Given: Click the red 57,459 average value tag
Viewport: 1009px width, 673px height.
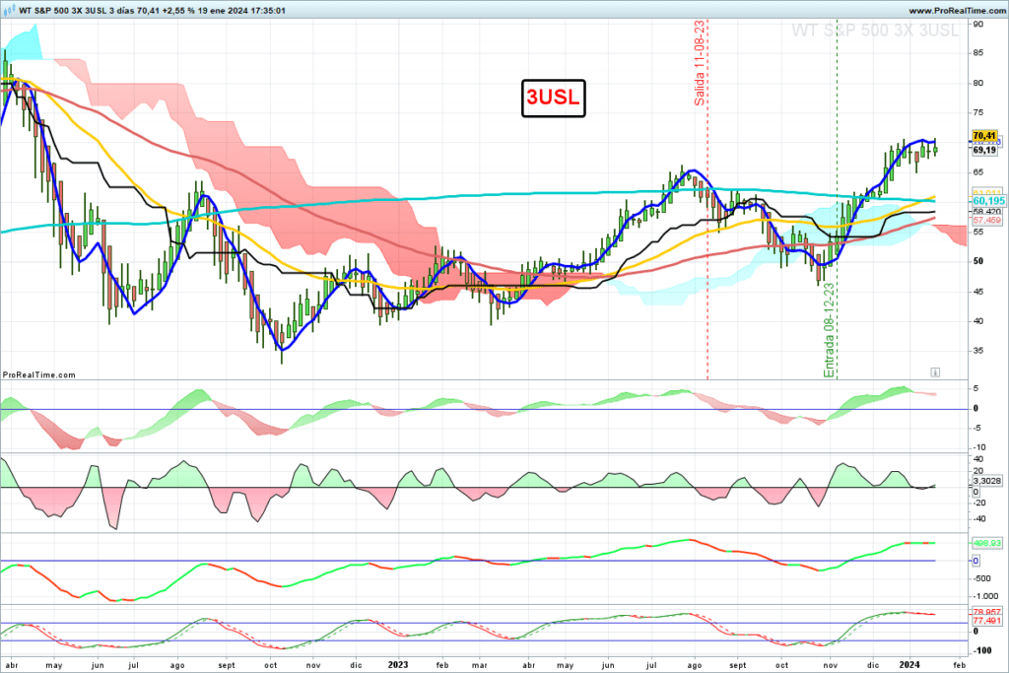Looking at the screenshot, I should pos(986,220).
